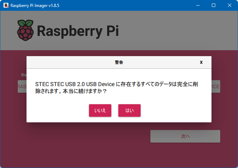238x168 pixels.
Task: Click the Raspberry Pi Imager v1.8.5 window title
Action: click(35, 6)
